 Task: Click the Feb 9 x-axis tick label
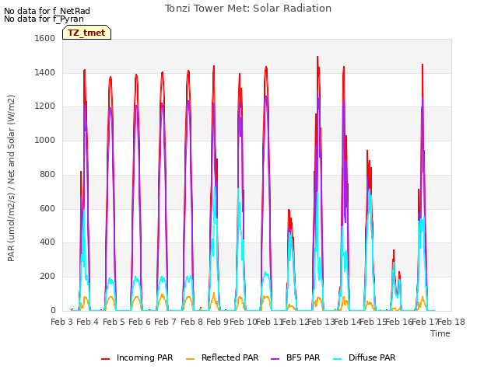[217, 322]
